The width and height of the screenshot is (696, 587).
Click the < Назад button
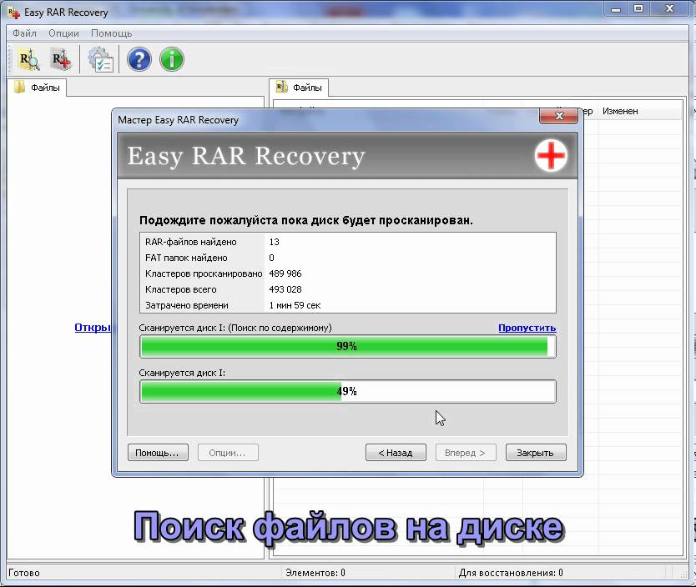396,453
